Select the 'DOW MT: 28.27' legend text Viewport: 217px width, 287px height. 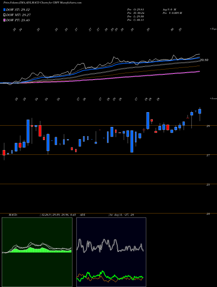(19, 15)
